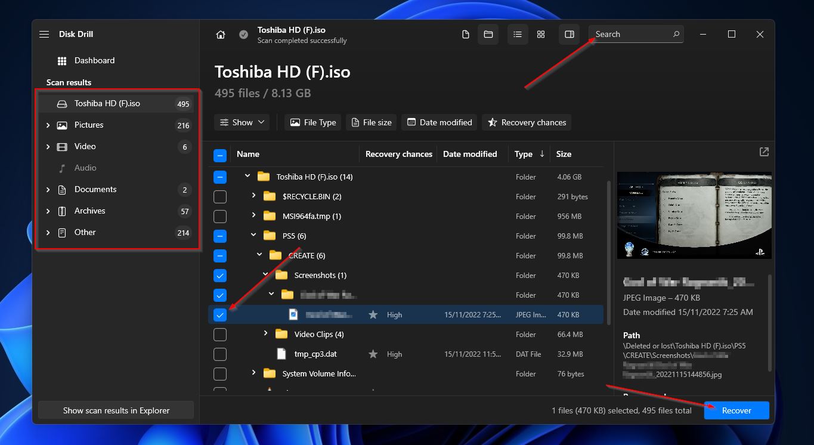Sort by the Name column header

pyautogui.click(x=248, y=154)
